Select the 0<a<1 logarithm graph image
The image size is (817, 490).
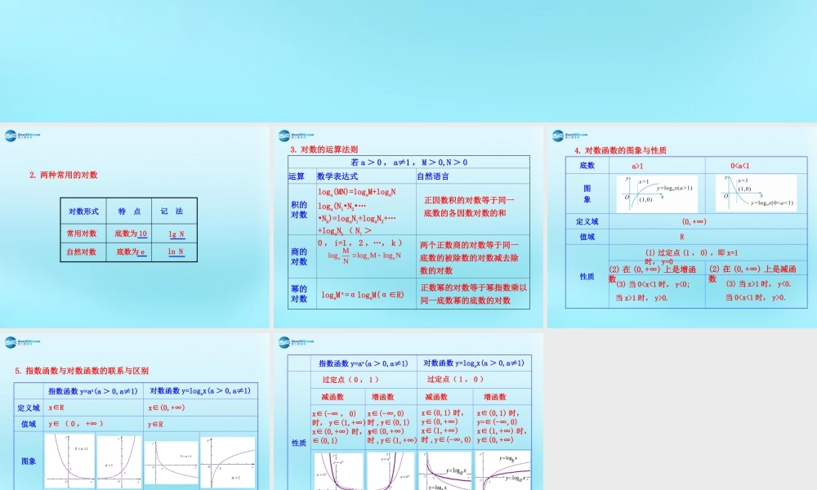[x=756, y=193]
